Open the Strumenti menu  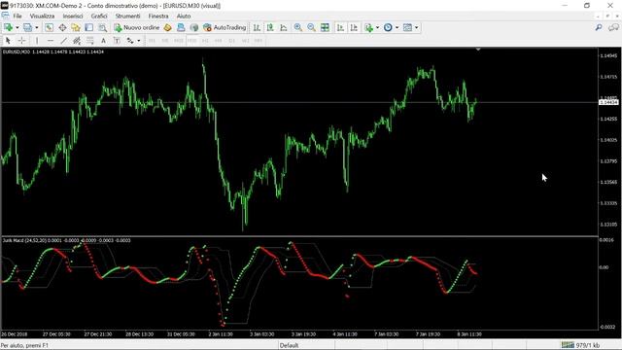click(x=127, y=16)
